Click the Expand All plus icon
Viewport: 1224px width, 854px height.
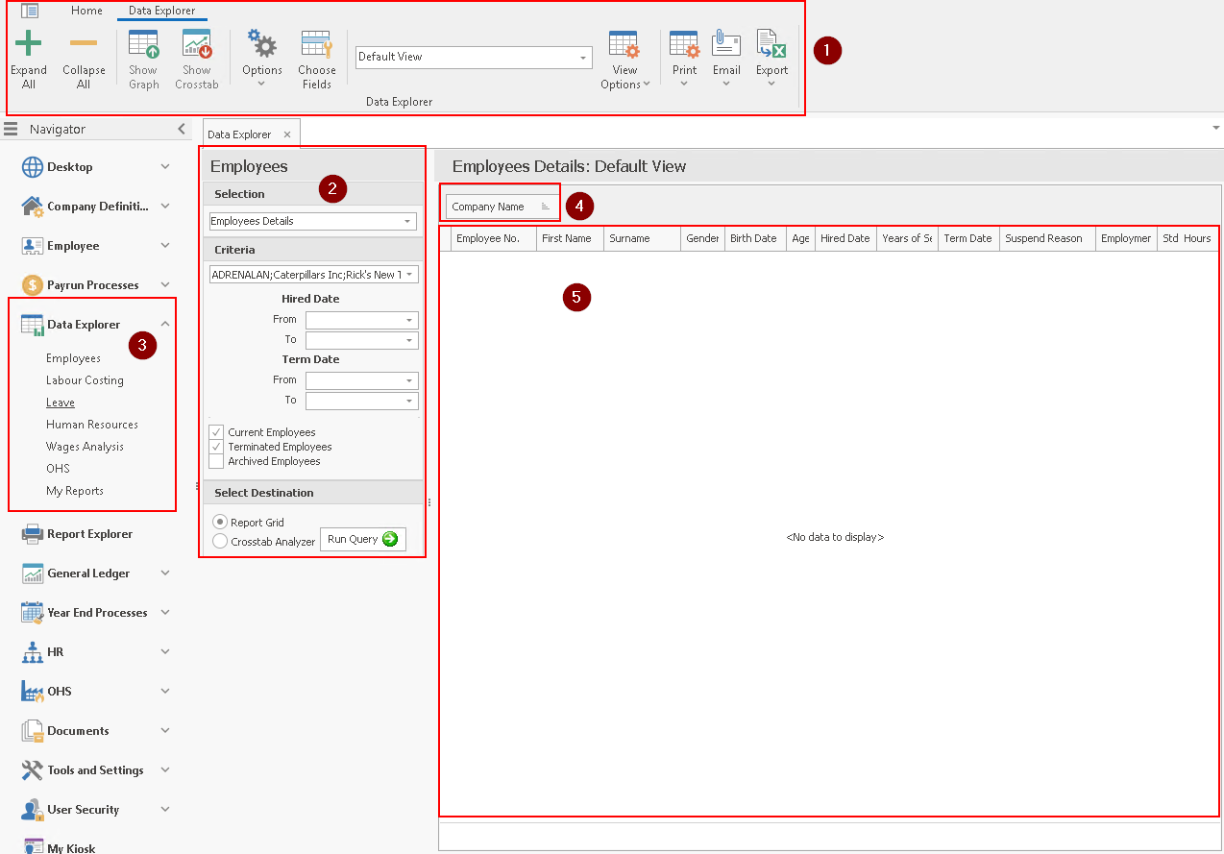(x=29, y=43)
